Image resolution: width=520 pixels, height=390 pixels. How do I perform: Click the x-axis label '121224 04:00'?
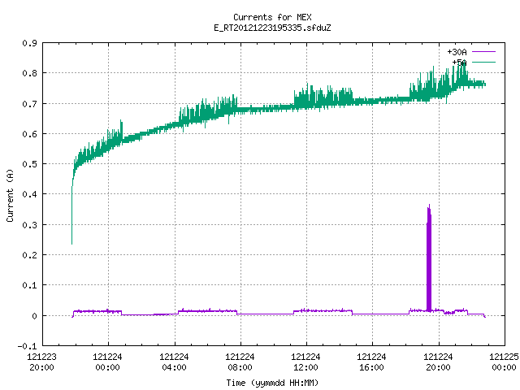174,362
